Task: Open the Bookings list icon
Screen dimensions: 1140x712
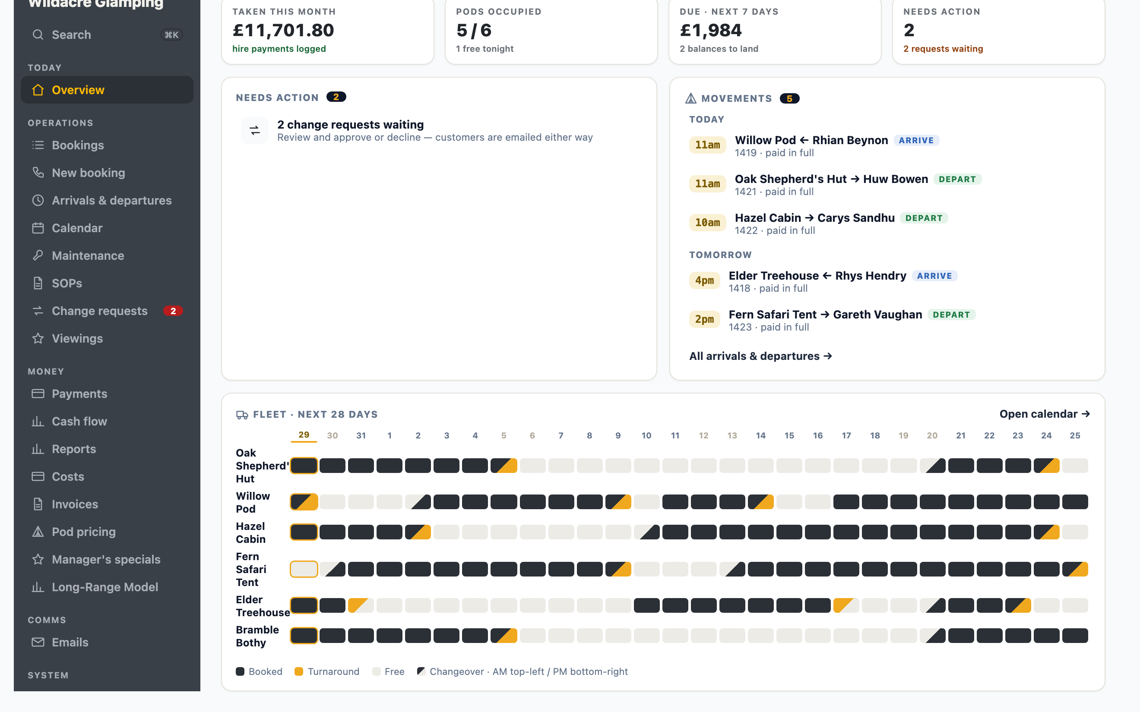Action: (38, 145)
